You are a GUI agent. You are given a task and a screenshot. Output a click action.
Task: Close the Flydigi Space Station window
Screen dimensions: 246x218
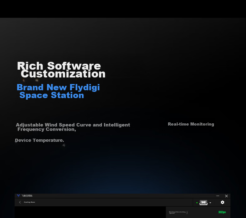(226, 196)
